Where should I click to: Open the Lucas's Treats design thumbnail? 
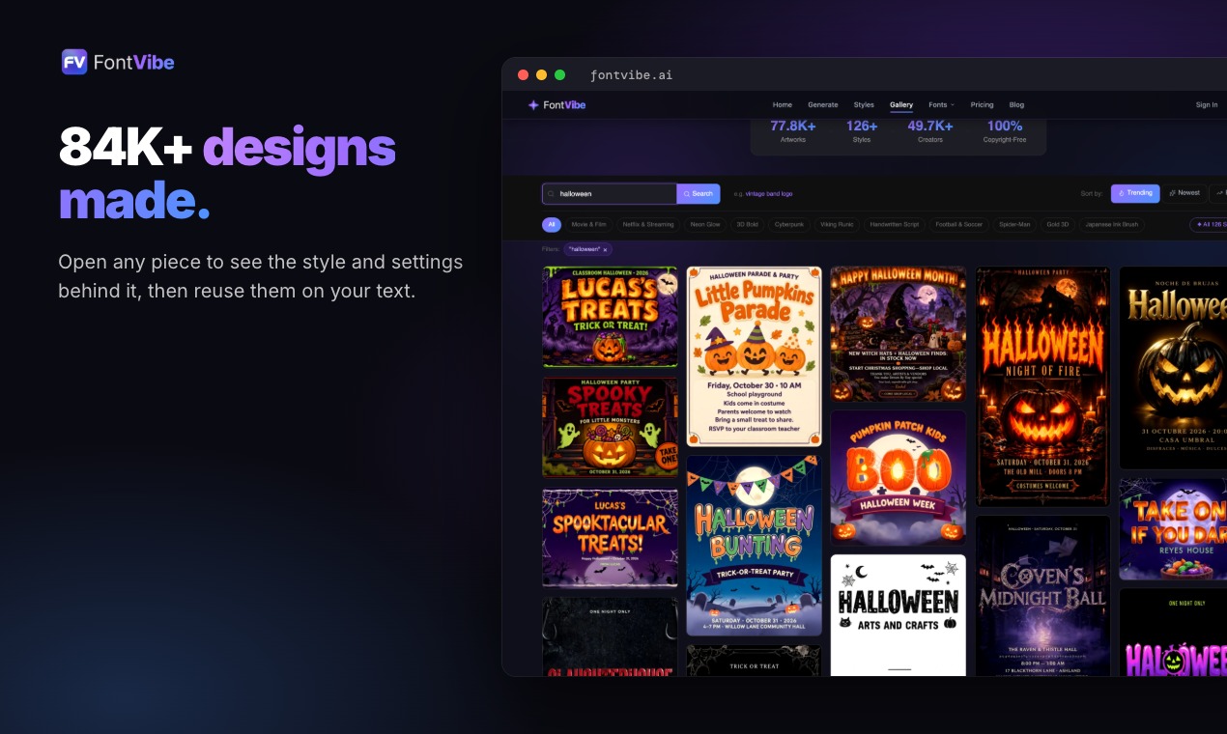tap(610, 317)
